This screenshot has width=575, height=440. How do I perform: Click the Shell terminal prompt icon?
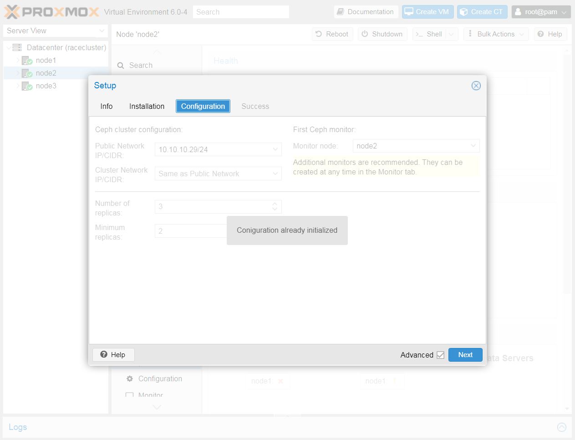pyautogui.click(x=419, y=34)
